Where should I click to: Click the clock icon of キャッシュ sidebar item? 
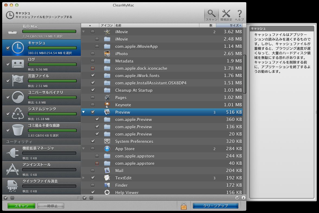coord(18,48)
